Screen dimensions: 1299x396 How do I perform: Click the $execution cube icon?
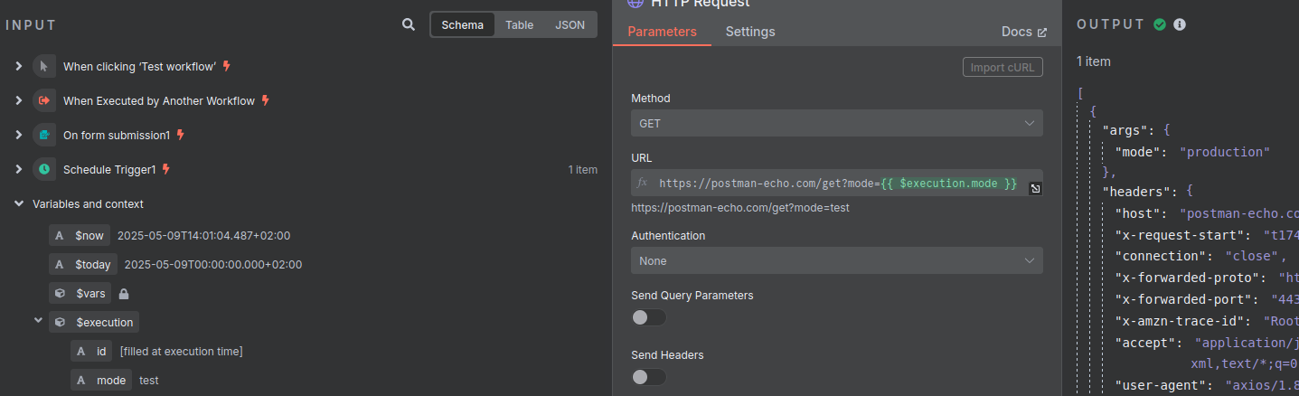point(60,322)
